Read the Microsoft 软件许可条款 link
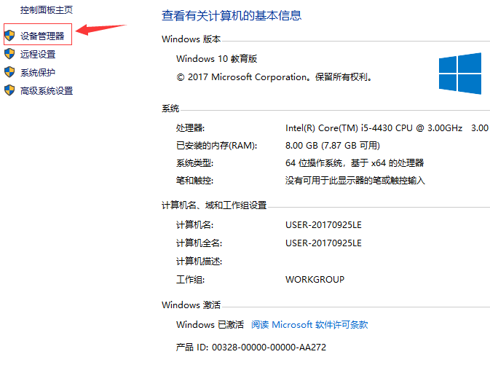Screen dimensions: 490x373 [x=309, y=325]
